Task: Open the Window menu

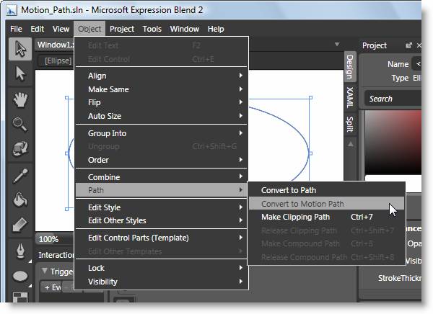Action: point(185,29)
